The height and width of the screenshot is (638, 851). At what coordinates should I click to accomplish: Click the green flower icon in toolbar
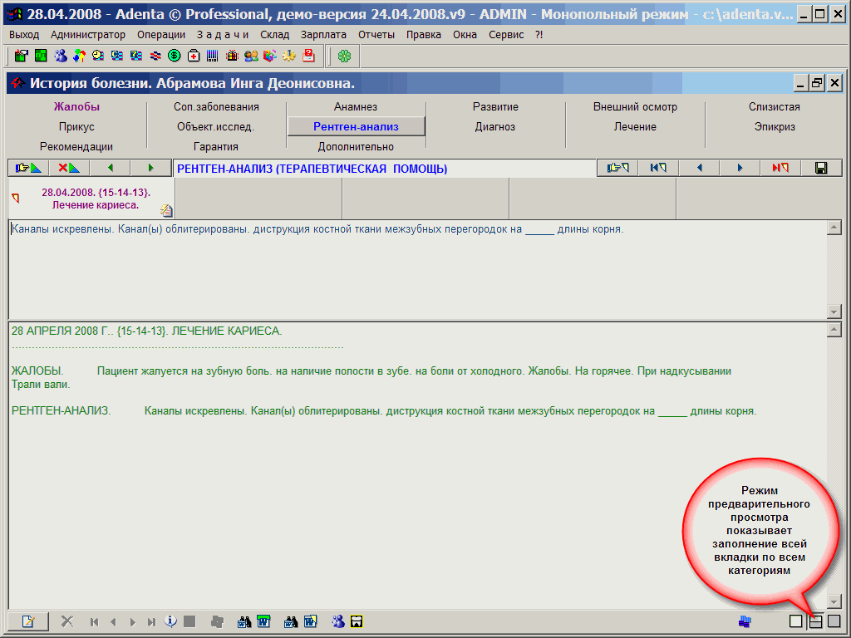tap(344, 56)
